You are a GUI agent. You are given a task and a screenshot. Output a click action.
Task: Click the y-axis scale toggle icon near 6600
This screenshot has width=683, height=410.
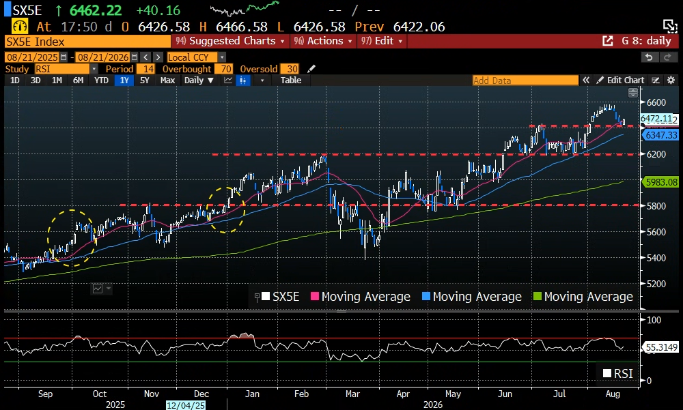[633, 92]
